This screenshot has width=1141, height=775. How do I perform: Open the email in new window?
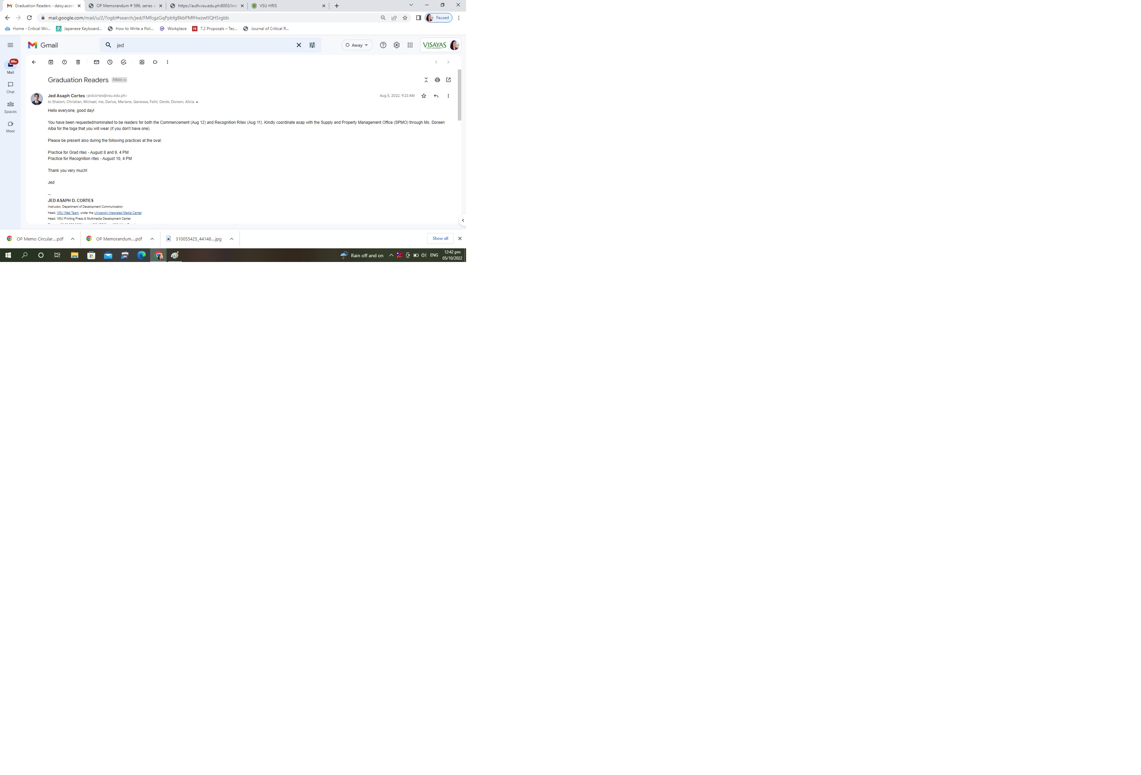point(448,80)
